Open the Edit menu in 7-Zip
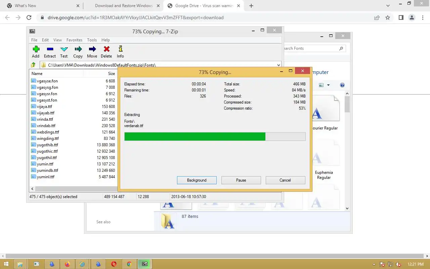430x269 pixels. [x=45, y=40]
